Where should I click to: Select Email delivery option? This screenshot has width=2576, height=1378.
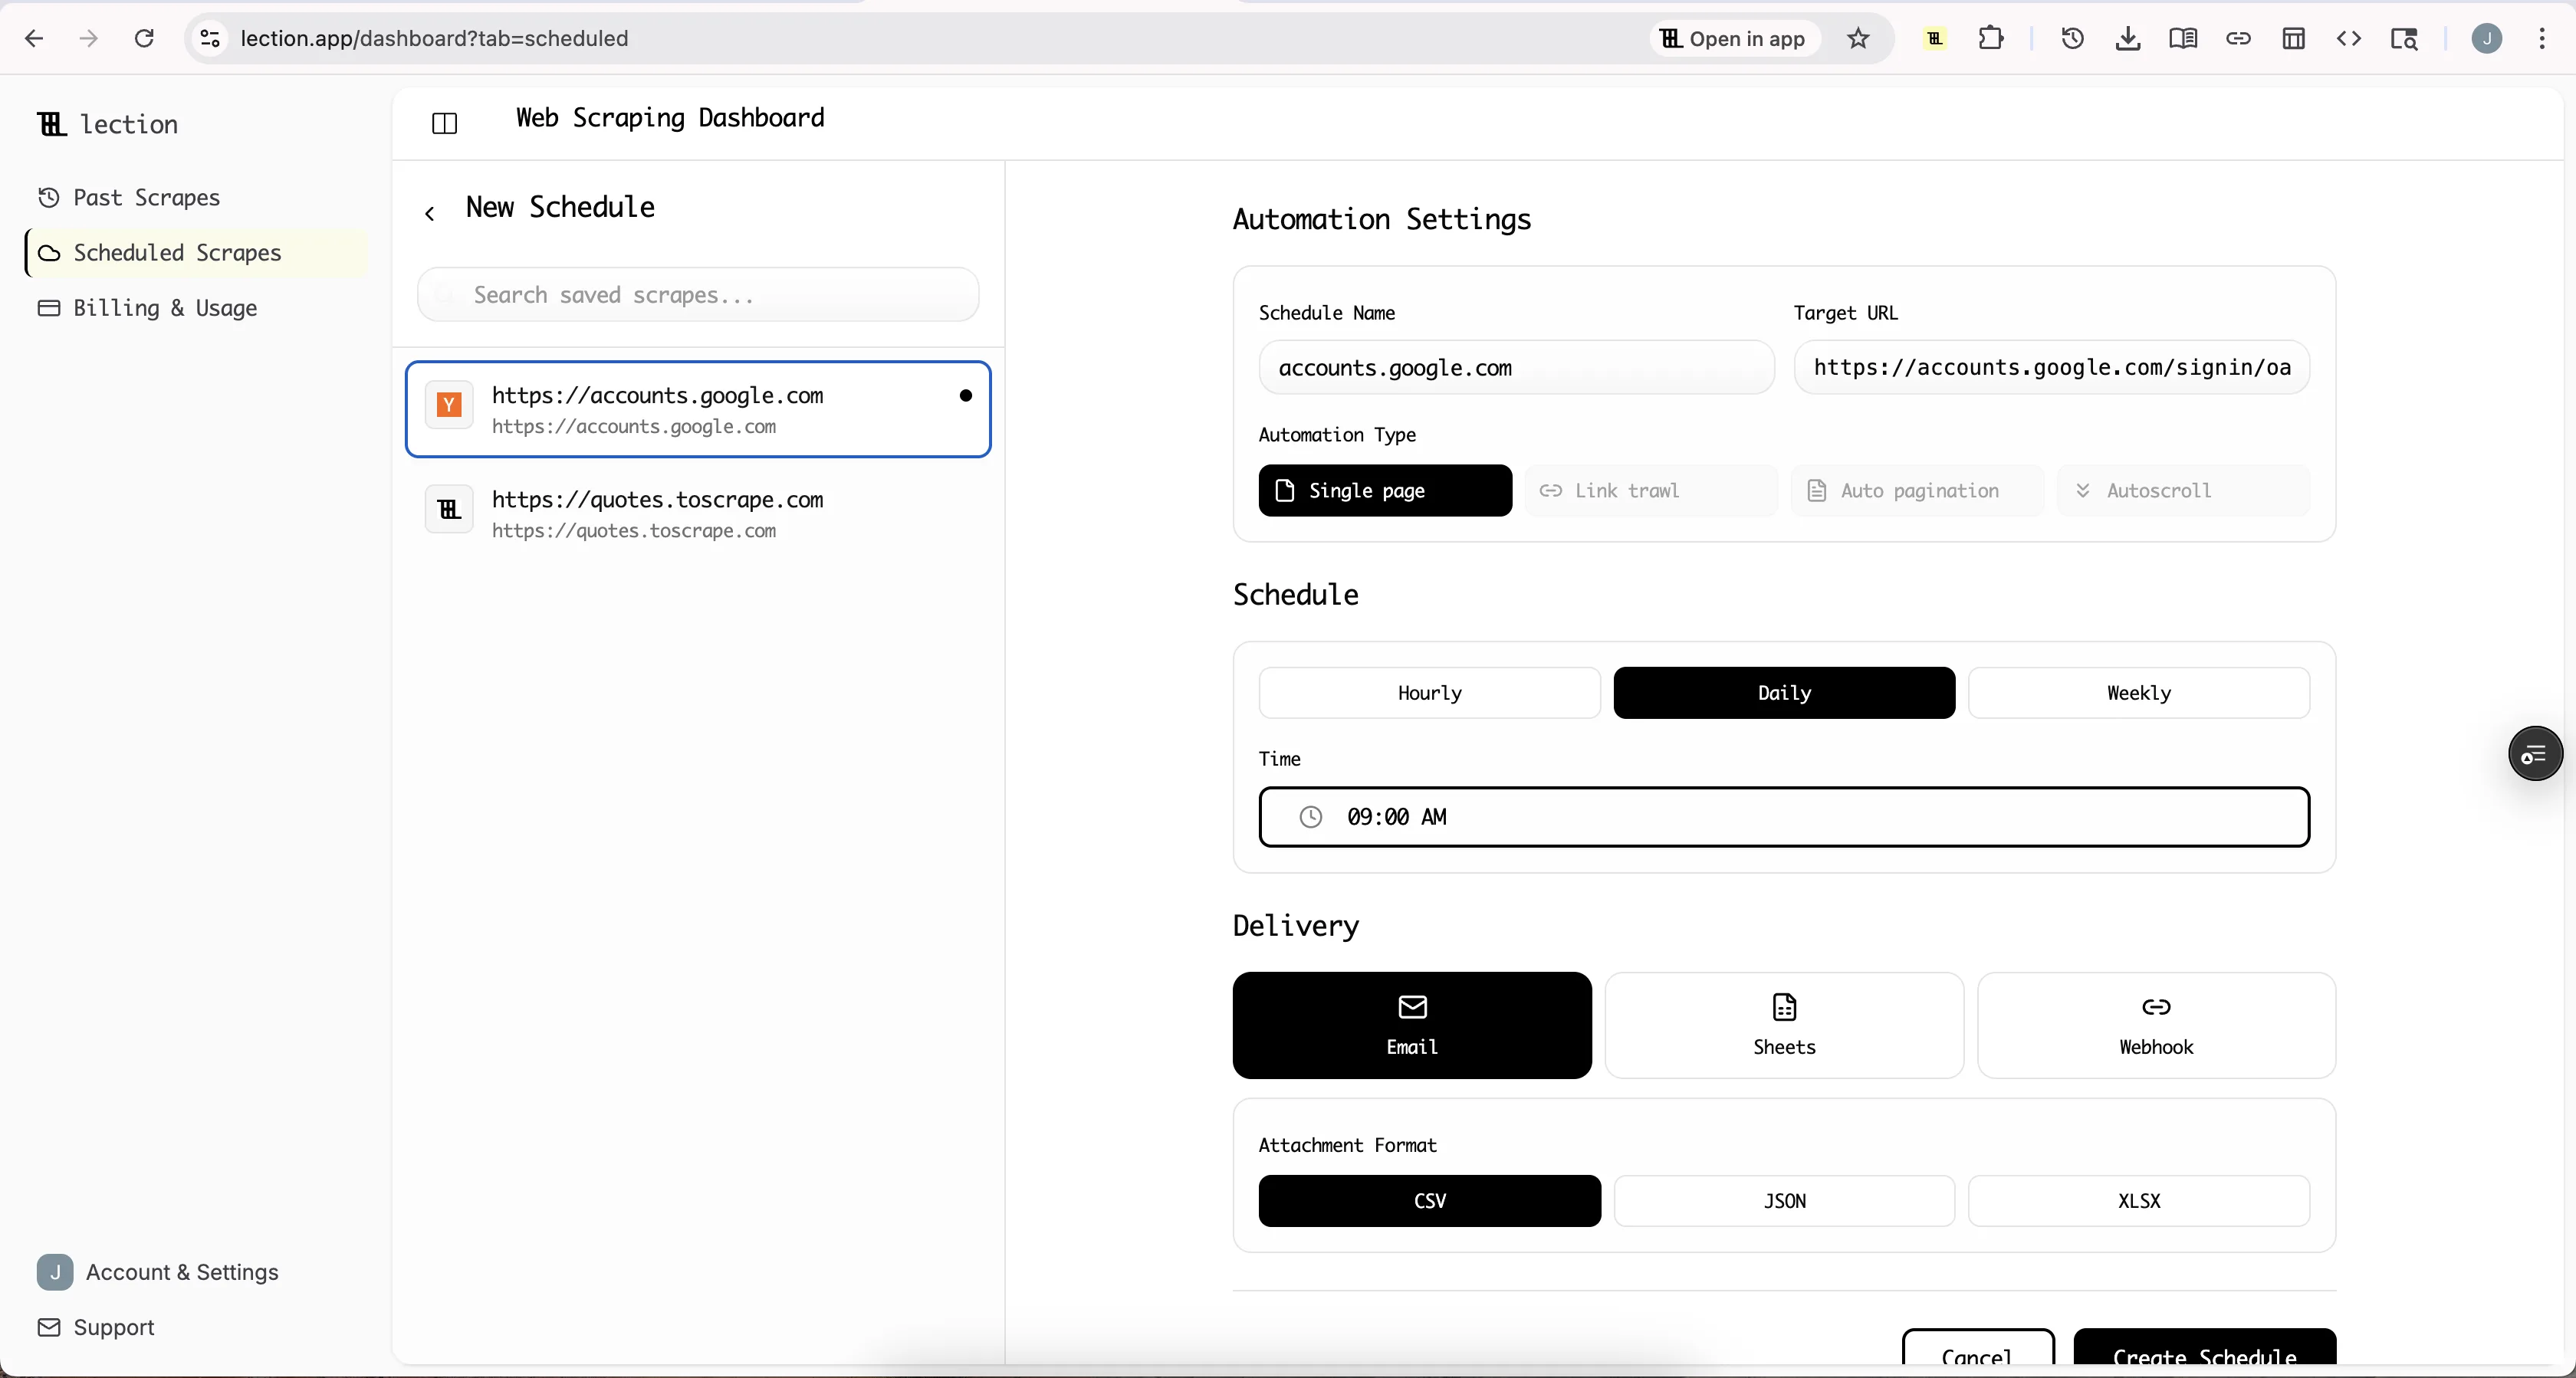click(1411, 1025)
